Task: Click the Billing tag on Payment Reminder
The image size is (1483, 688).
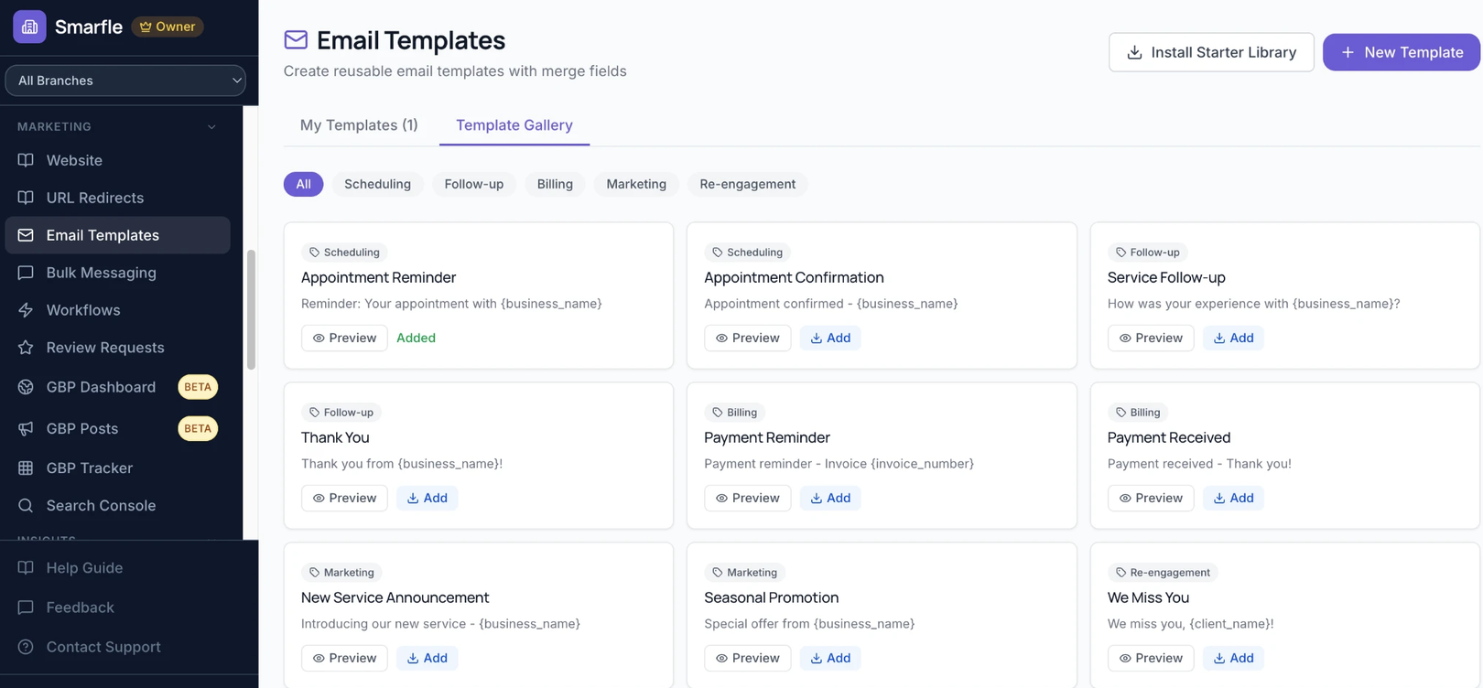Action: [x=735, y=413]
